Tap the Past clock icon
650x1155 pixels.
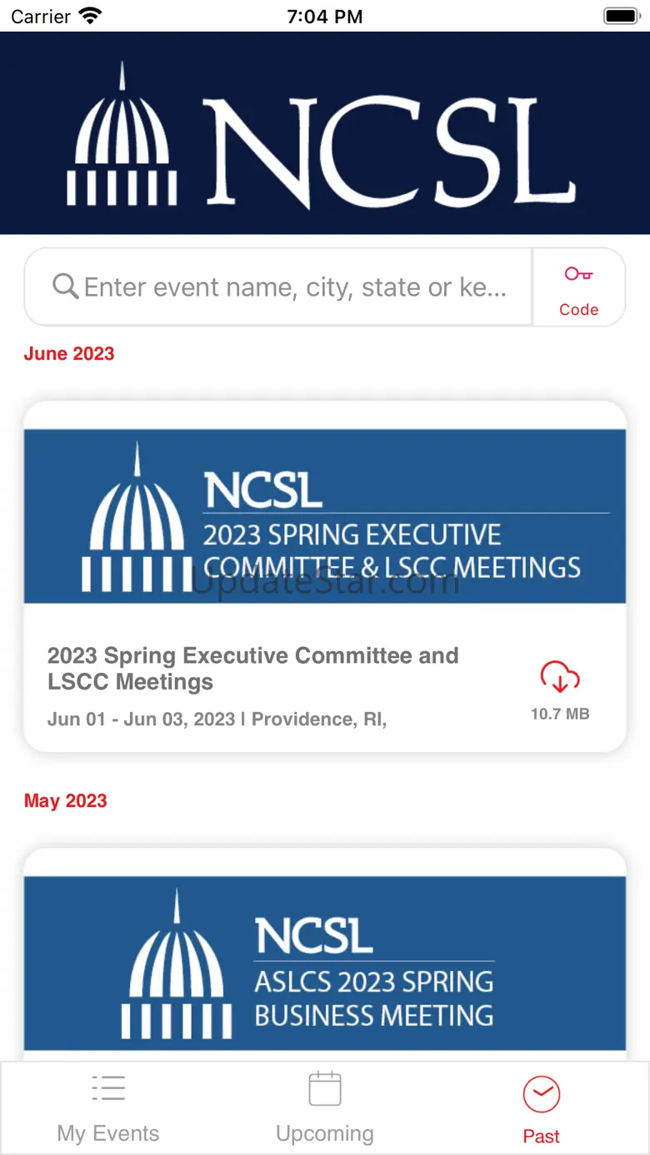[542, 1093]
